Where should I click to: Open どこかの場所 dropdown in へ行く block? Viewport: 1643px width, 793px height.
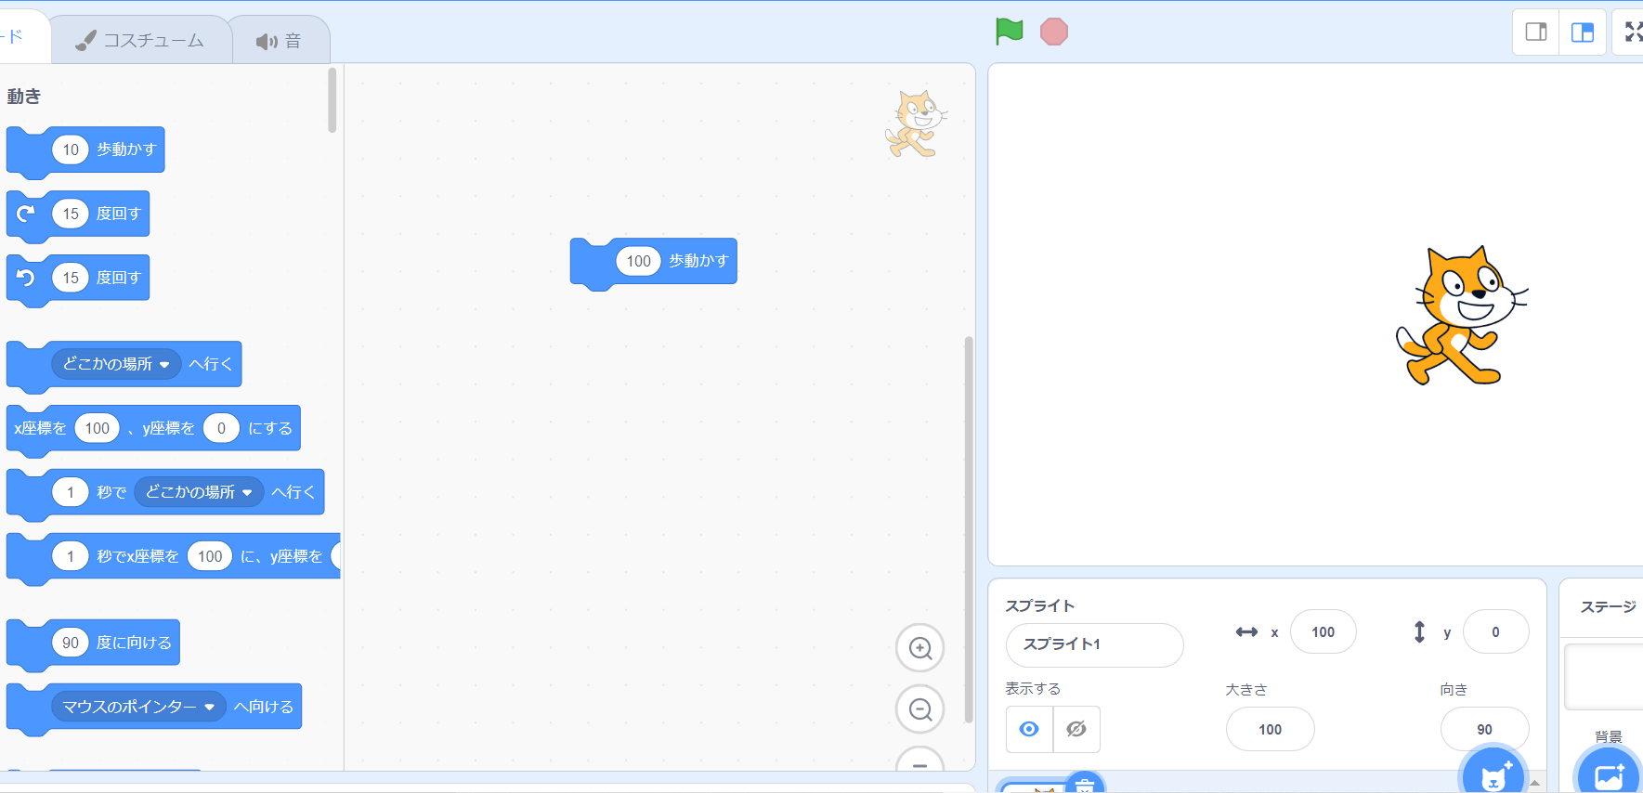tap(116, 364)
